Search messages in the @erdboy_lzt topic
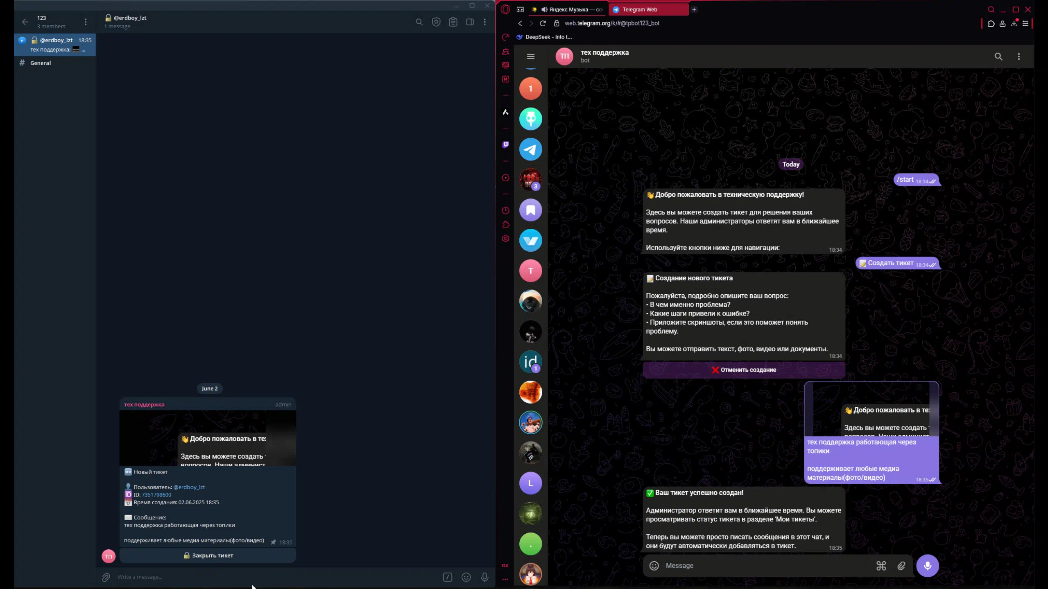 click(419, 22)
